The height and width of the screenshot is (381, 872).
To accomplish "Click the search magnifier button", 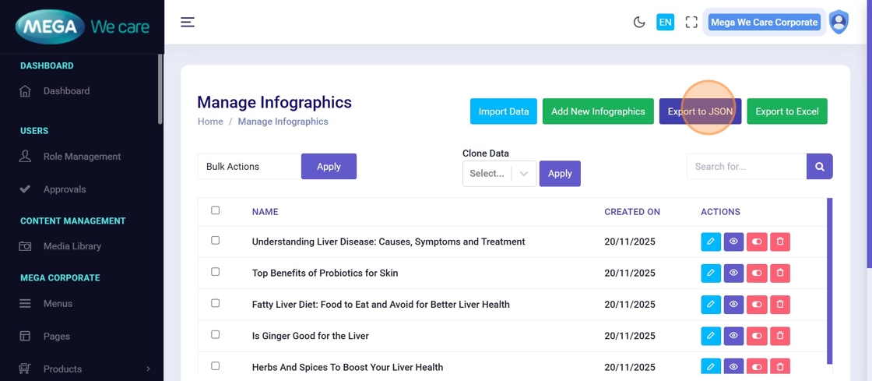I will coord(820,167).
